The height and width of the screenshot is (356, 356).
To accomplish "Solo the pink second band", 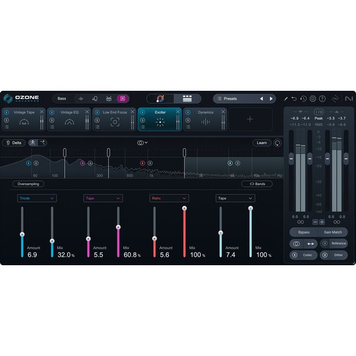I will coord(90,163).
